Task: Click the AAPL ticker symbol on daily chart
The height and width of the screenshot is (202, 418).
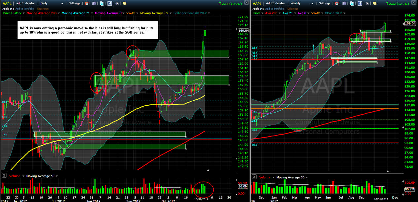Action: pos(7,3)
